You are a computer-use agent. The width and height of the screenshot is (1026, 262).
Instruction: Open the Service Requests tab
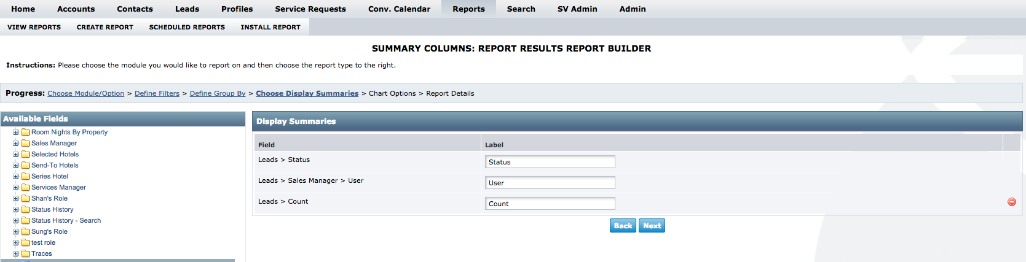(x=310, y=9)
